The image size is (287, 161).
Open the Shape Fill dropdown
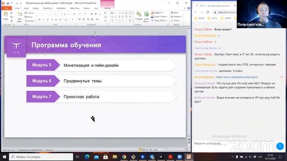pos(158,13)
